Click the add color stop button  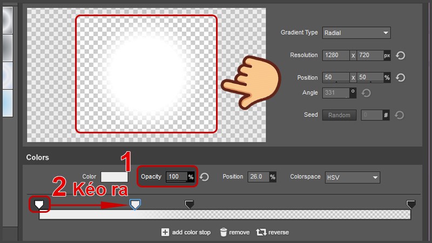click(x=186, y=232)
